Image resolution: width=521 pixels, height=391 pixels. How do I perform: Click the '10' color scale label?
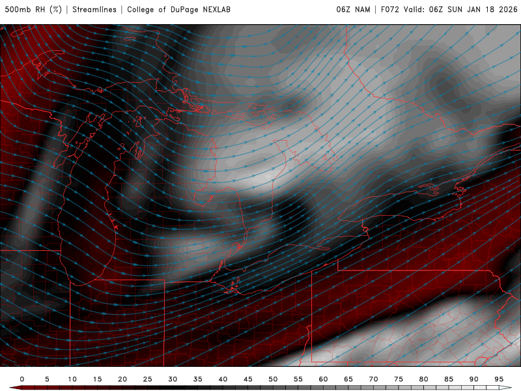(72, 379)
